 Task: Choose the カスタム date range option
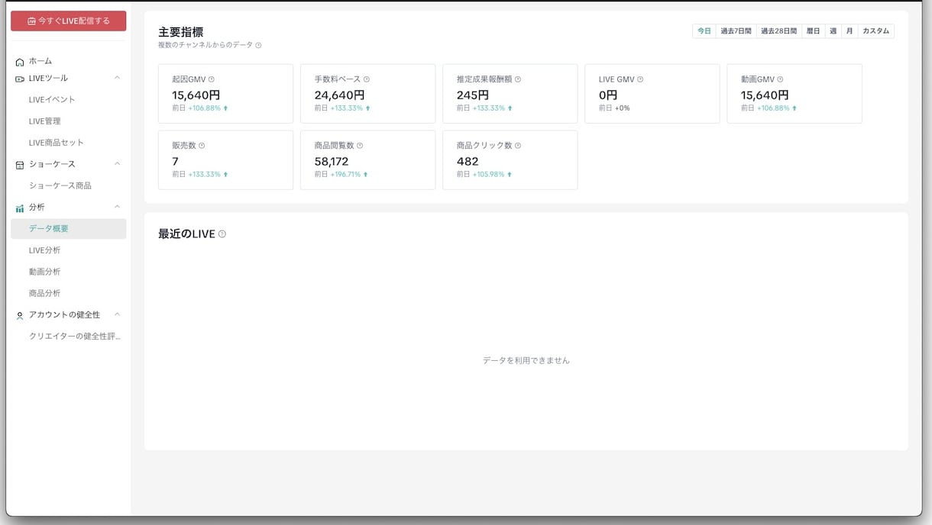coord(875,31)
